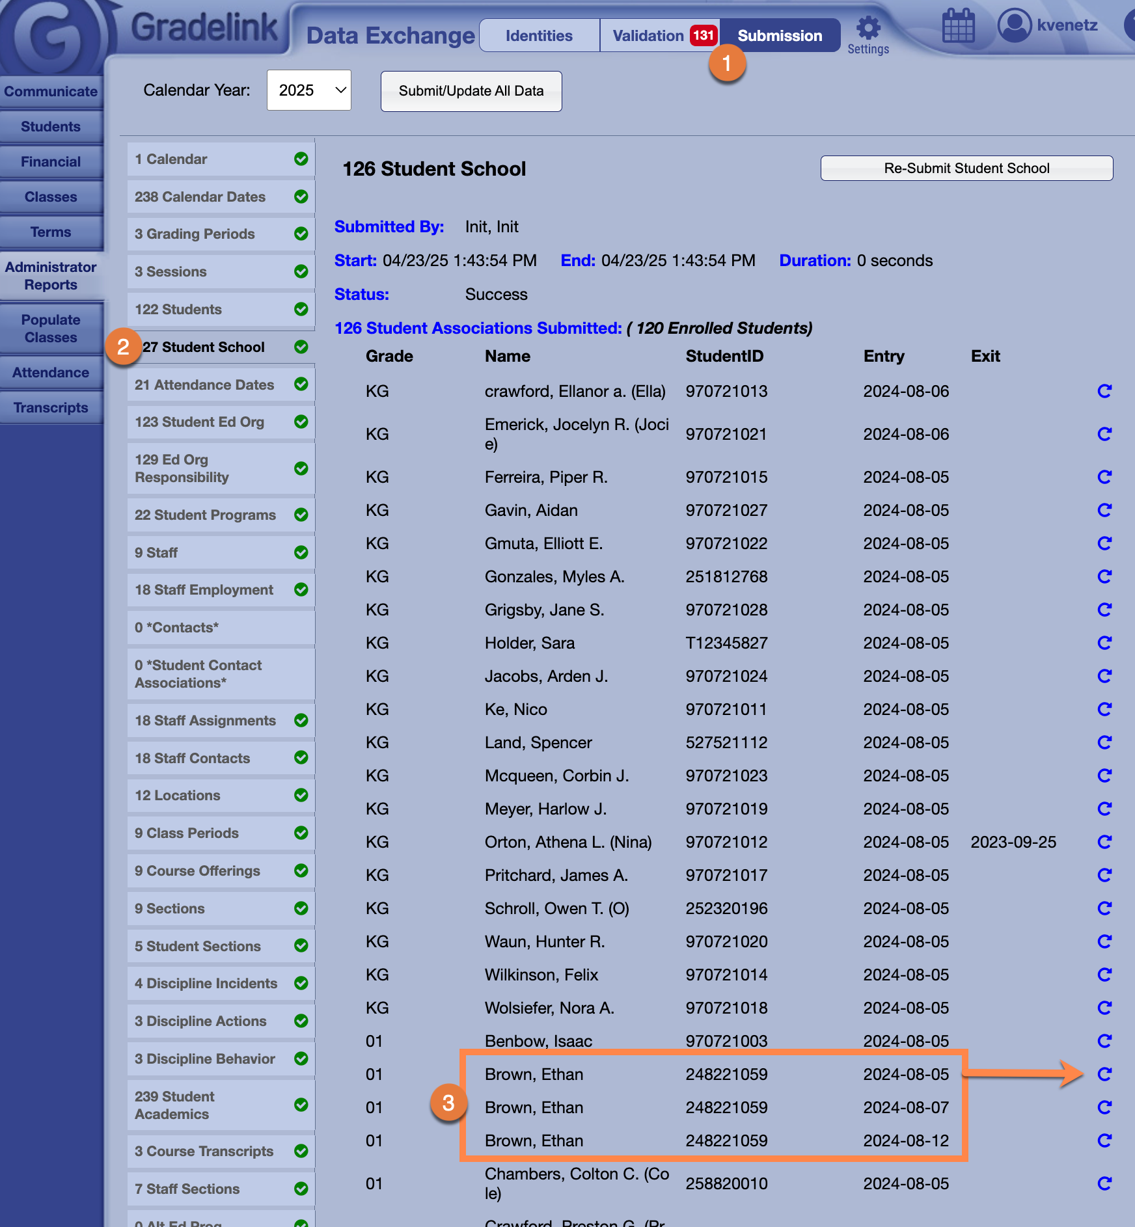Select 9 Course Offerings item

coord(221,871)
